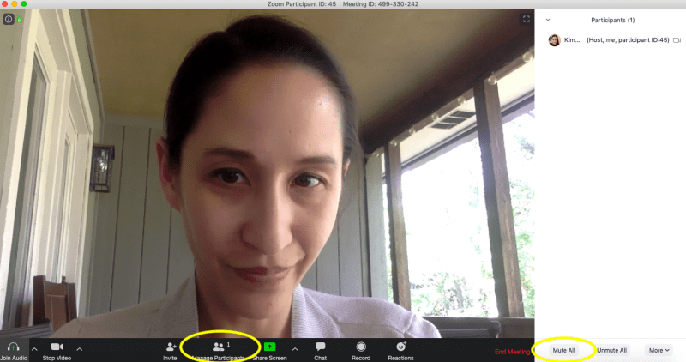686x362 pixels.
Task: Click the meeting information icon at the top left
Action: point(9,19)
